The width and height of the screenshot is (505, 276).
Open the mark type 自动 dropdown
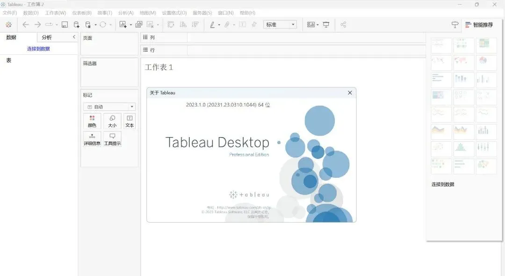click(x=109, y=107)
